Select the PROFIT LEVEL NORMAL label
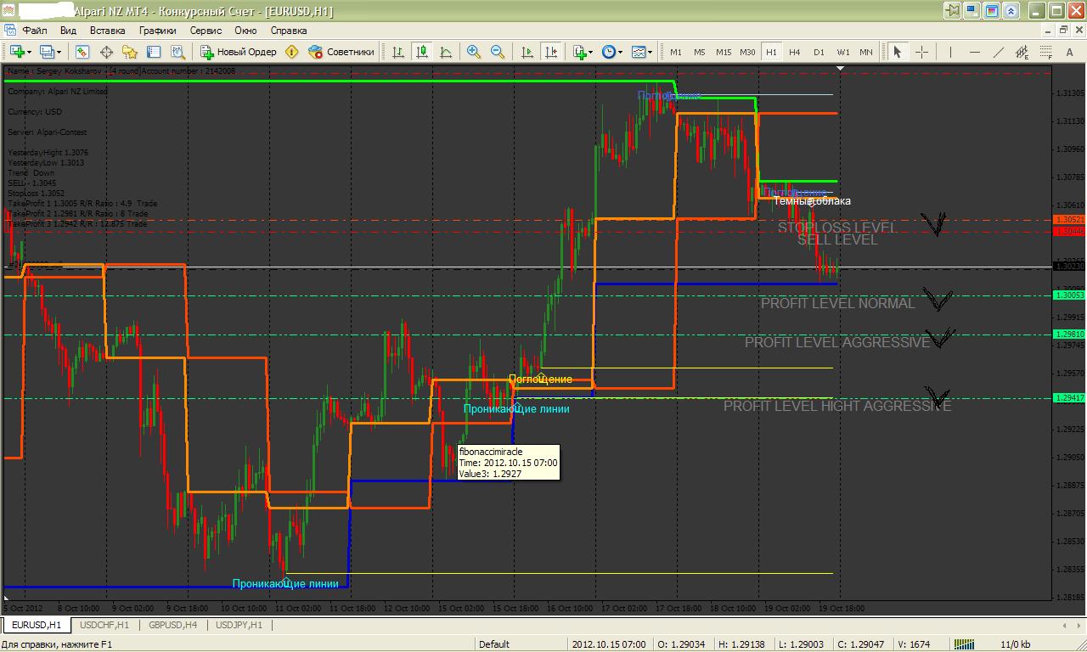 [x=838, y=303]
